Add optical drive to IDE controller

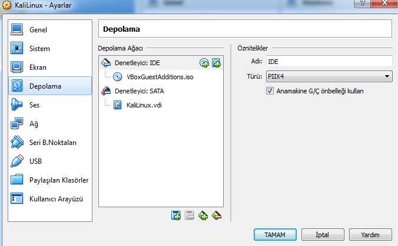204,63
